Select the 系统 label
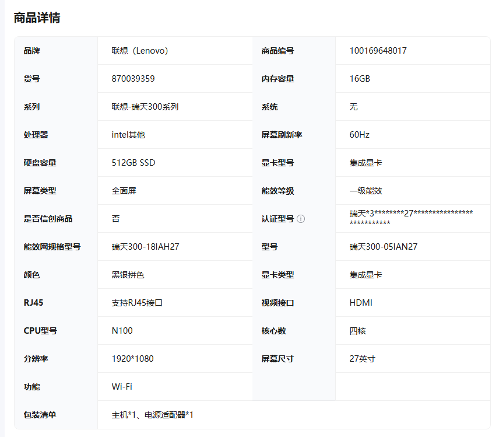 click(269, 107)
